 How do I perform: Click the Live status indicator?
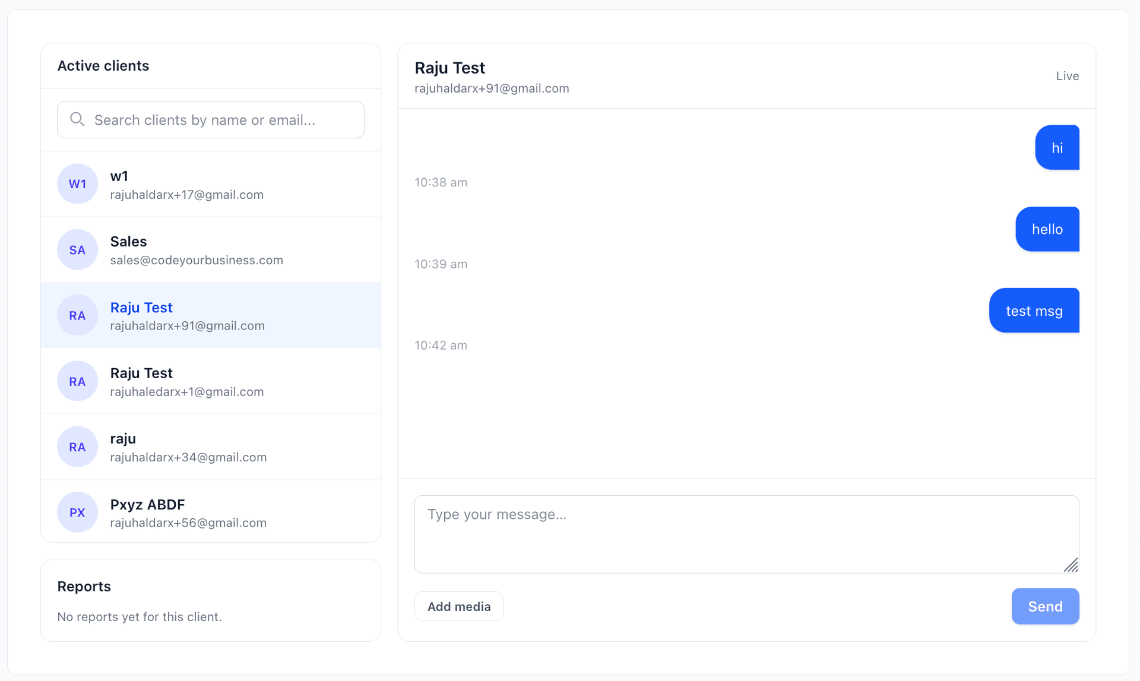click(x=1067, y=76)
